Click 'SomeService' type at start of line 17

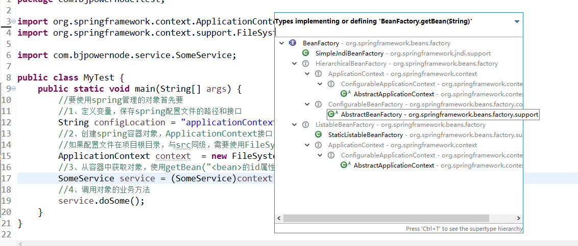[x=86, y=179]
